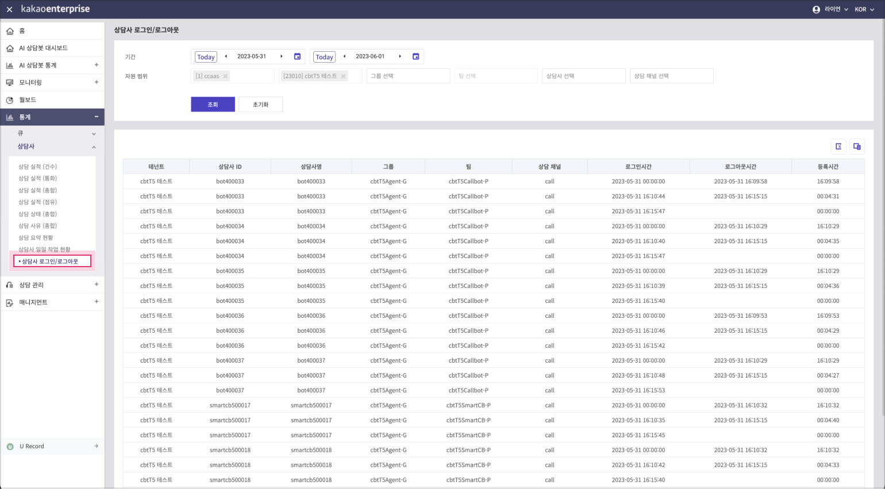
Task: Click the 초기화 reset button
Action: point(260,105)
